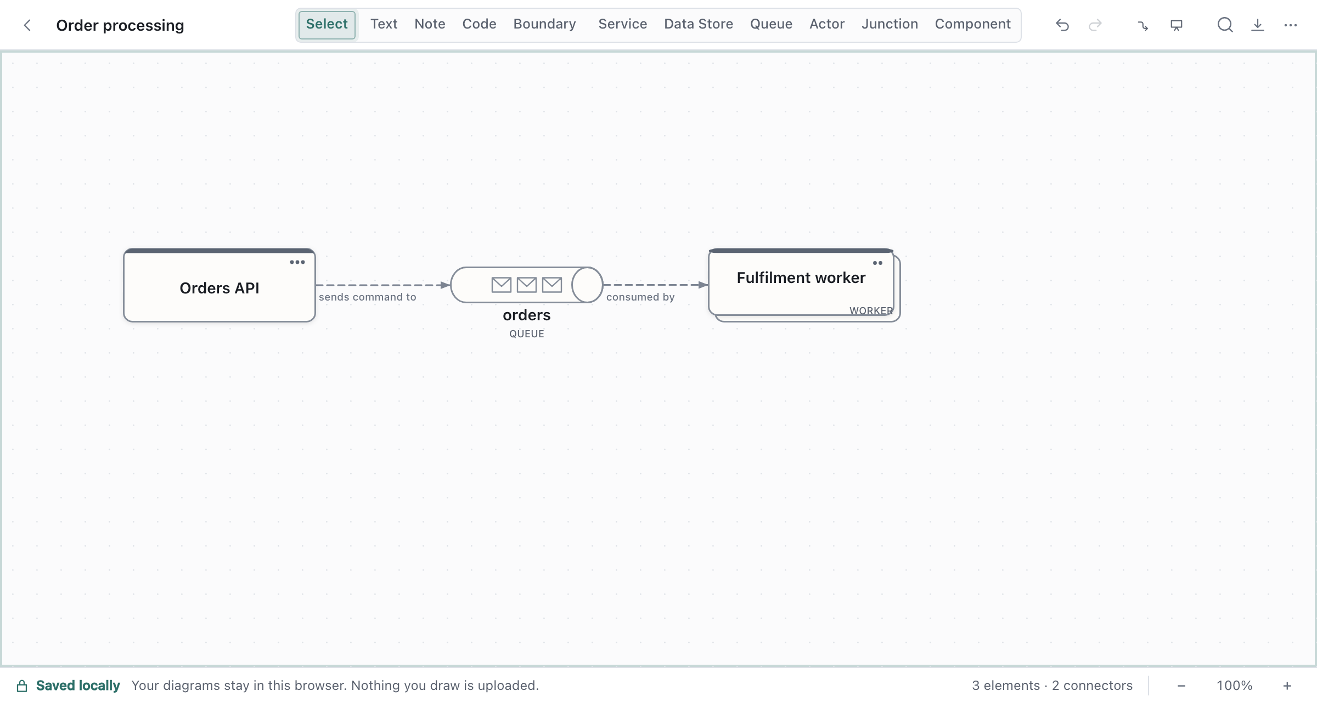Pick the Text tool
This screenshot has width=1317, height=702.
[x=384, y=24]
